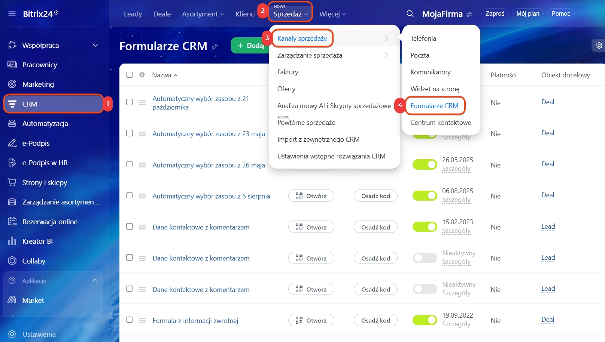Select Faktury from the Sprzedaż menu
This screenshot has height=342, width=605.
pyautogui.click(x=288, y=72)
